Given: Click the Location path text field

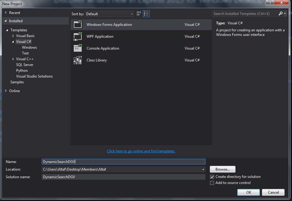Looking at the screenshot, I should click(122, 169).
